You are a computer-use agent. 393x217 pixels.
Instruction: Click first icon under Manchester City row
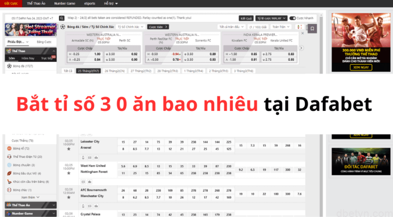point(83,206)
